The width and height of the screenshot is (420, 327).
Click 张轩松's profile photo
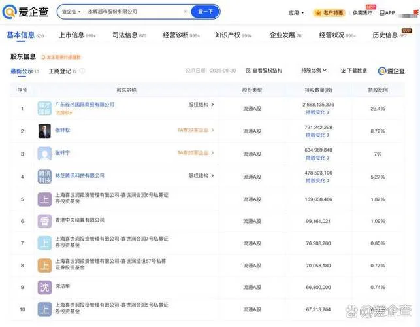(44, 131)
